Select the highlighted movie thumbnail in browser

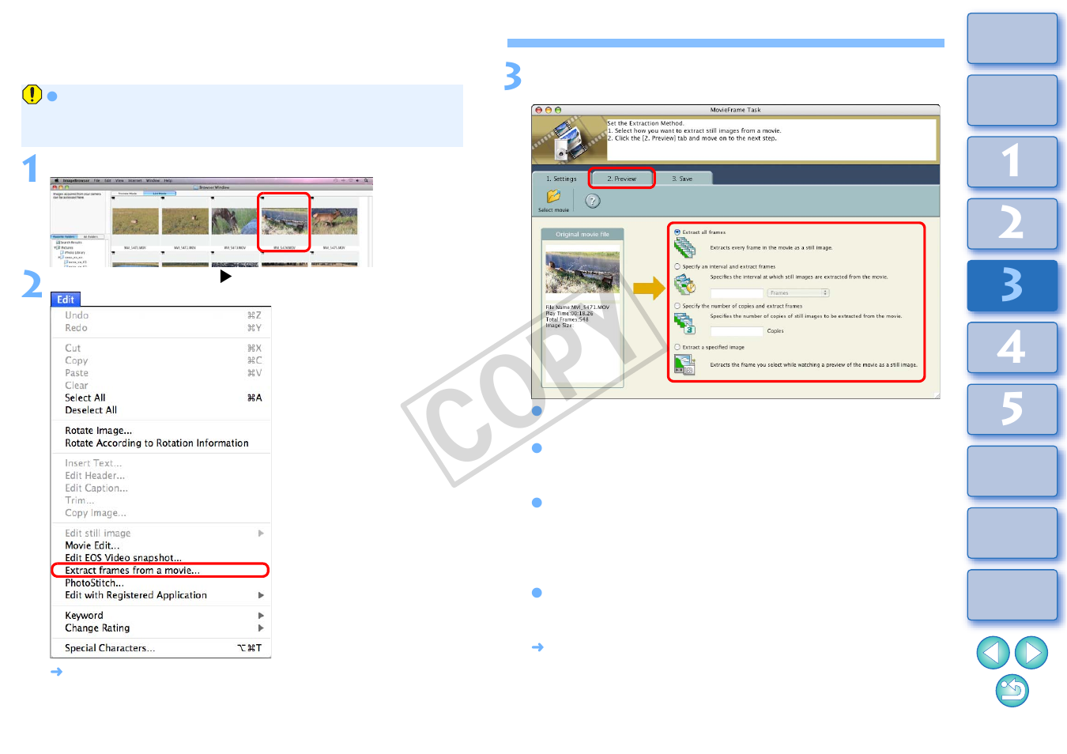coord(284,221)
